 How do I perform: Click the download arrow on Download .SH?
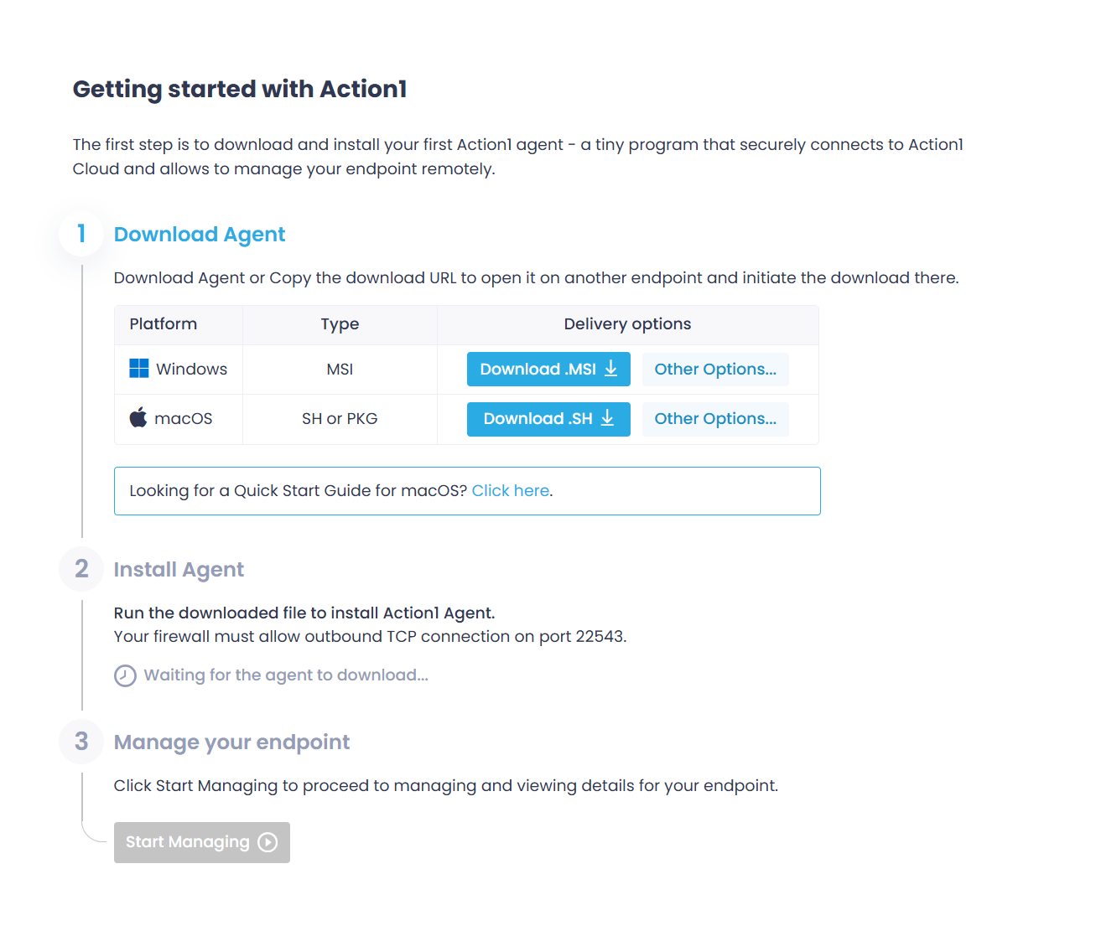coord(606,419)
